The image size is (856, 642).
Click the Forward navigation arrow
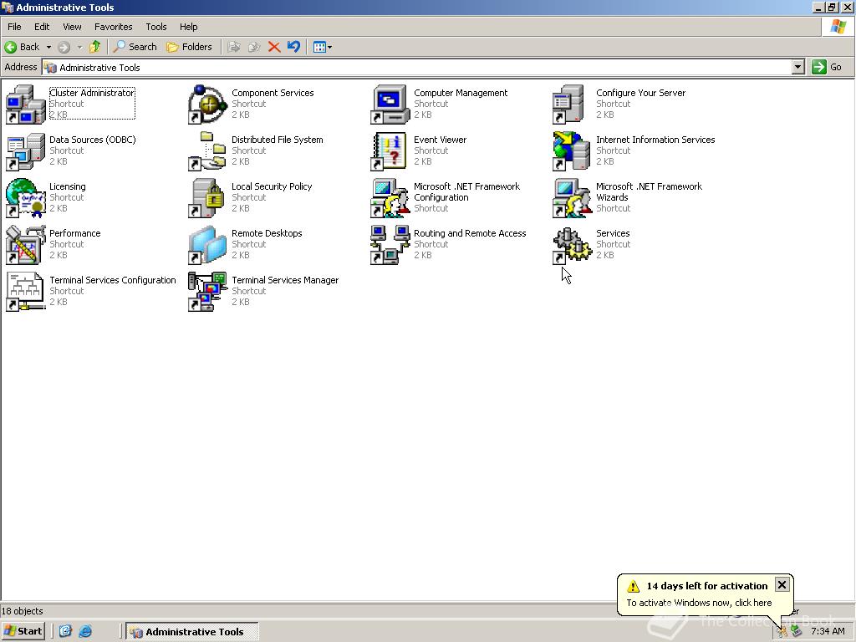pyautogui.click(x=64, y=47)
